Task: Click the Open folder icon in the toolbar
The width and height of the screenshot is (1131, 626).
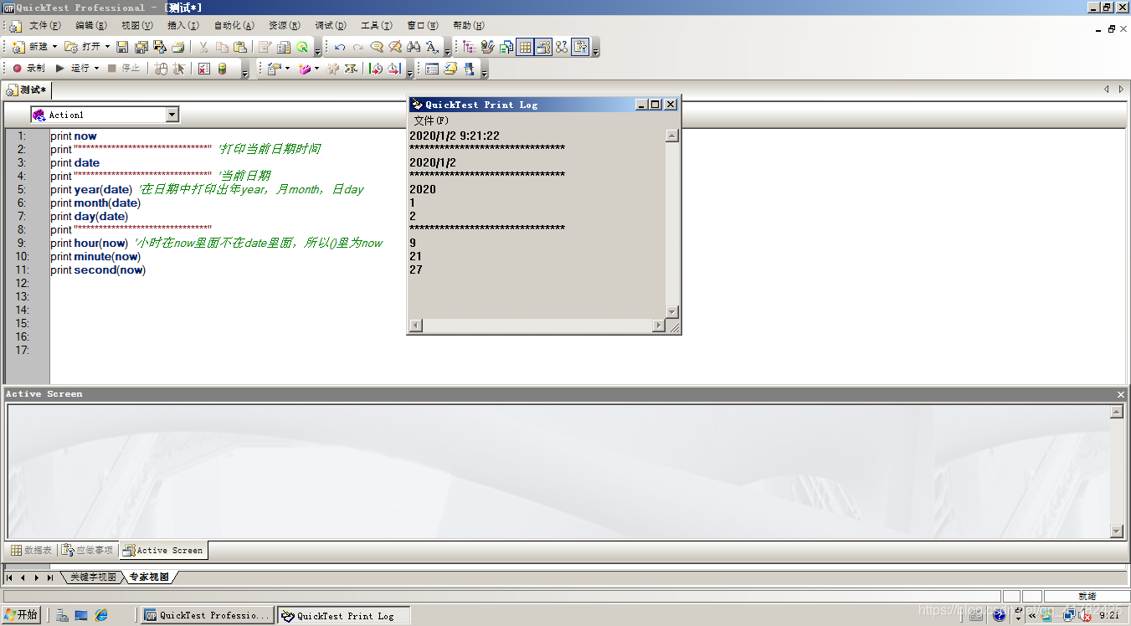Action: coord(71,47)
